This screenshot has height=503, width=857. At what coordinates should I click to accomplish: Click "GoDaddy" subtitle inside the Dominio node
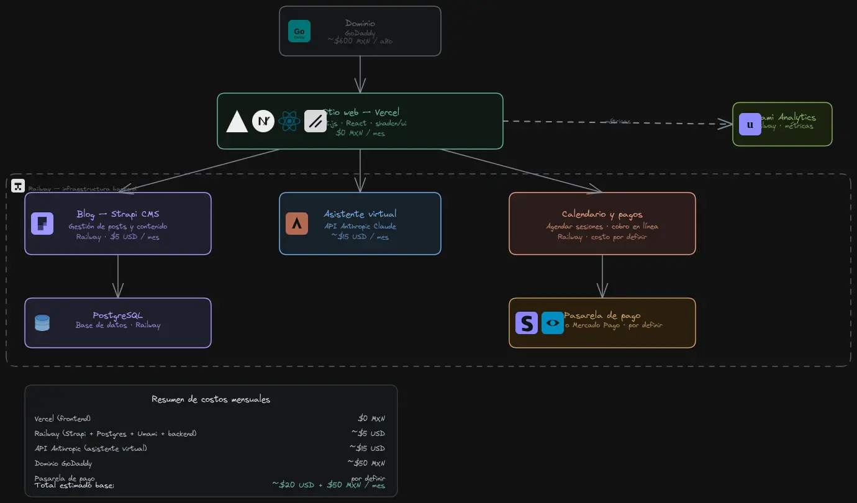(x=360, y=33)
